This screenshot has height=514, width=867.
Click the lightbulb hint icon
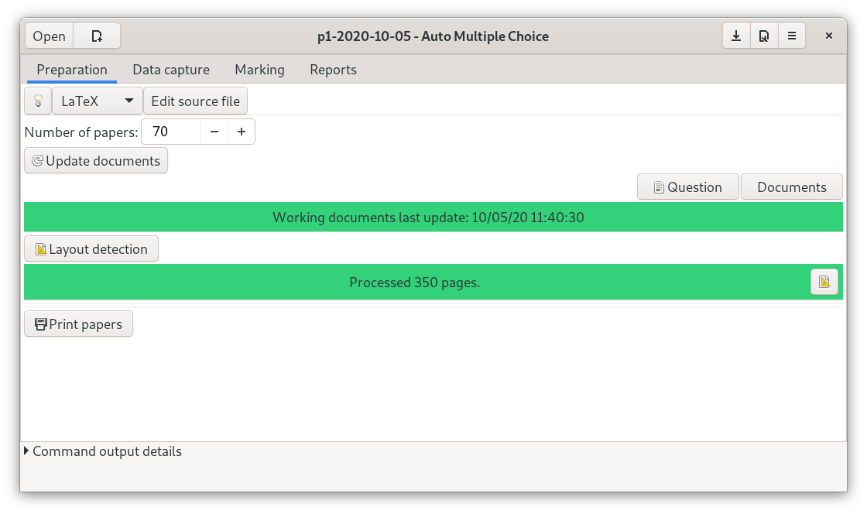(x=37, y=101)
